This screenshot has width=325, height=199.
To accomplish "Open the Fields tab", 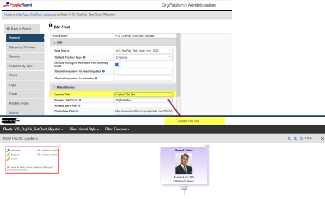I will [x=25, y=94].
